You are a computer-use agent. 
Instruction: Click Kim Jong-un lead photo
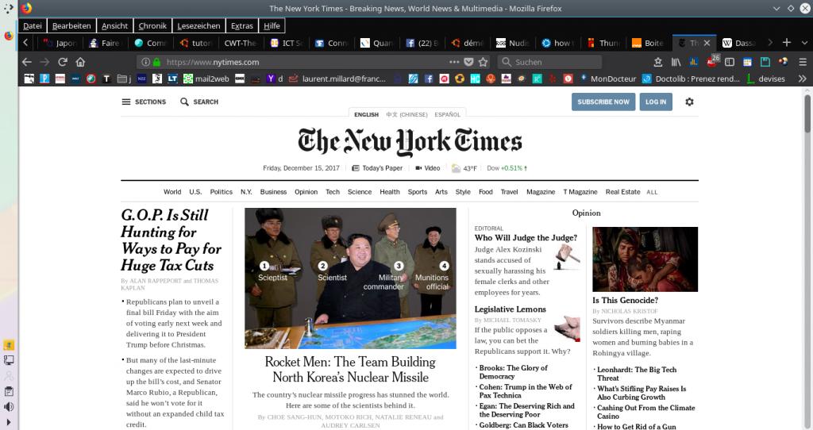pos(350,278)
